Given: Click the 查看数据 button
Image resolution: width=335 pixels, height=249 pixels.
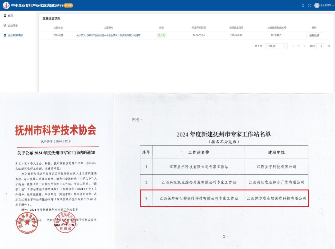Looking at the screenshot, I should click(314, 35).
